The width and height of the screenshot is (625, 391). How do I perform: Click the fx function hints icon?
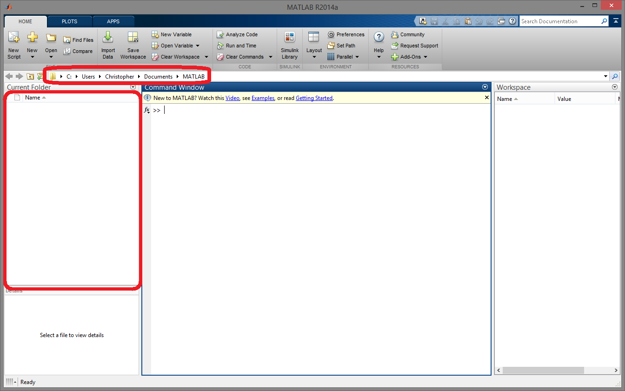coord(146,110)
